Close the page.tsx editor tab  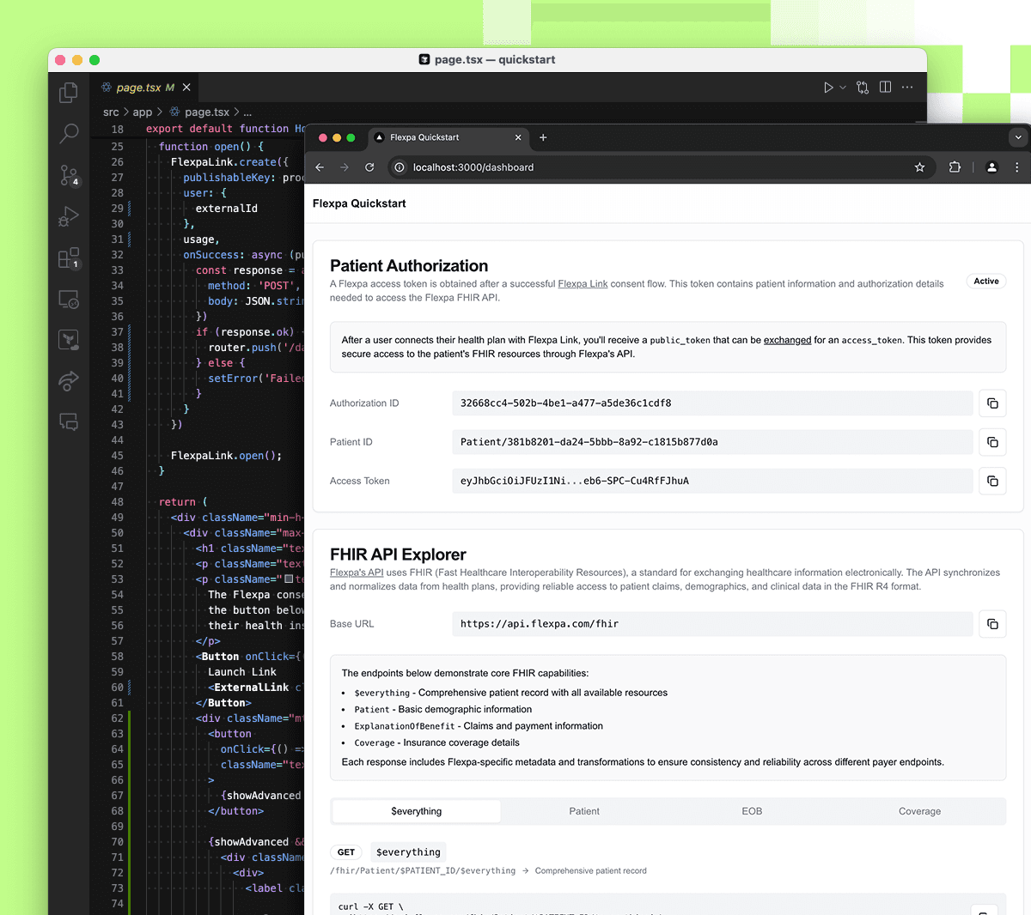[186, 88]
